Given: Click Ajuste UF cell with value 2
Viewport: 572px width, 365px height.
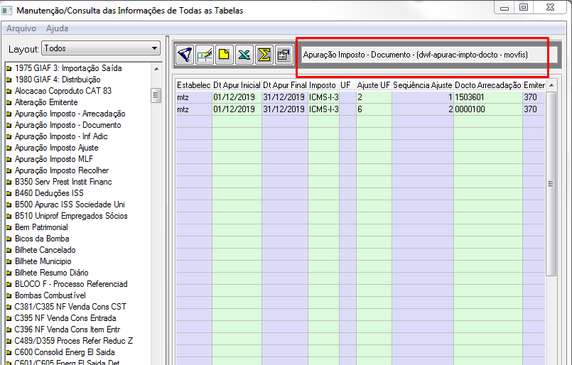Looking at the screenshot, I should click(x=374, y=97).
